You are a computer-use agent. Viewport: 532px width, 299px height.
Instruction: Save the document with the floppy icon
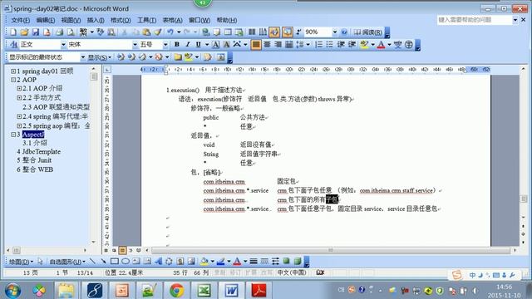pos(36,32)
